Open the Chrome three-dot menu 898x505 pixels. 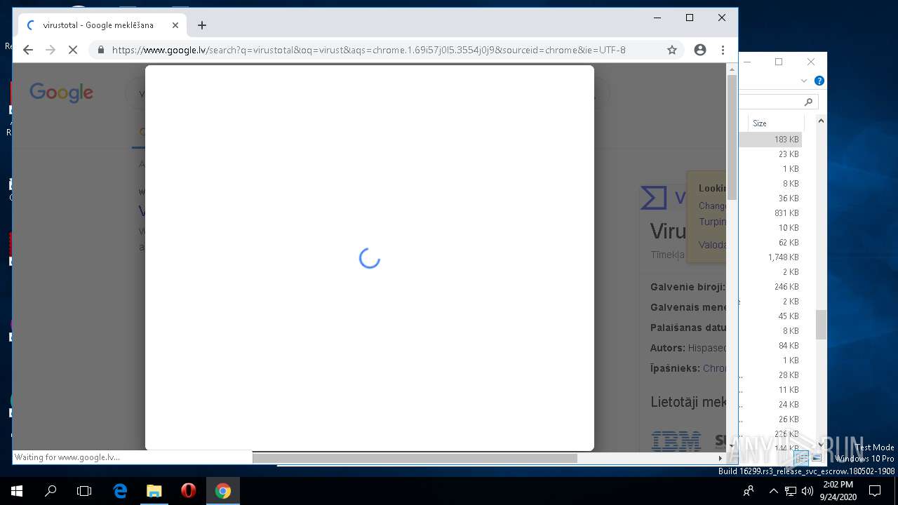pyautogui.click(x=723, y=50)
